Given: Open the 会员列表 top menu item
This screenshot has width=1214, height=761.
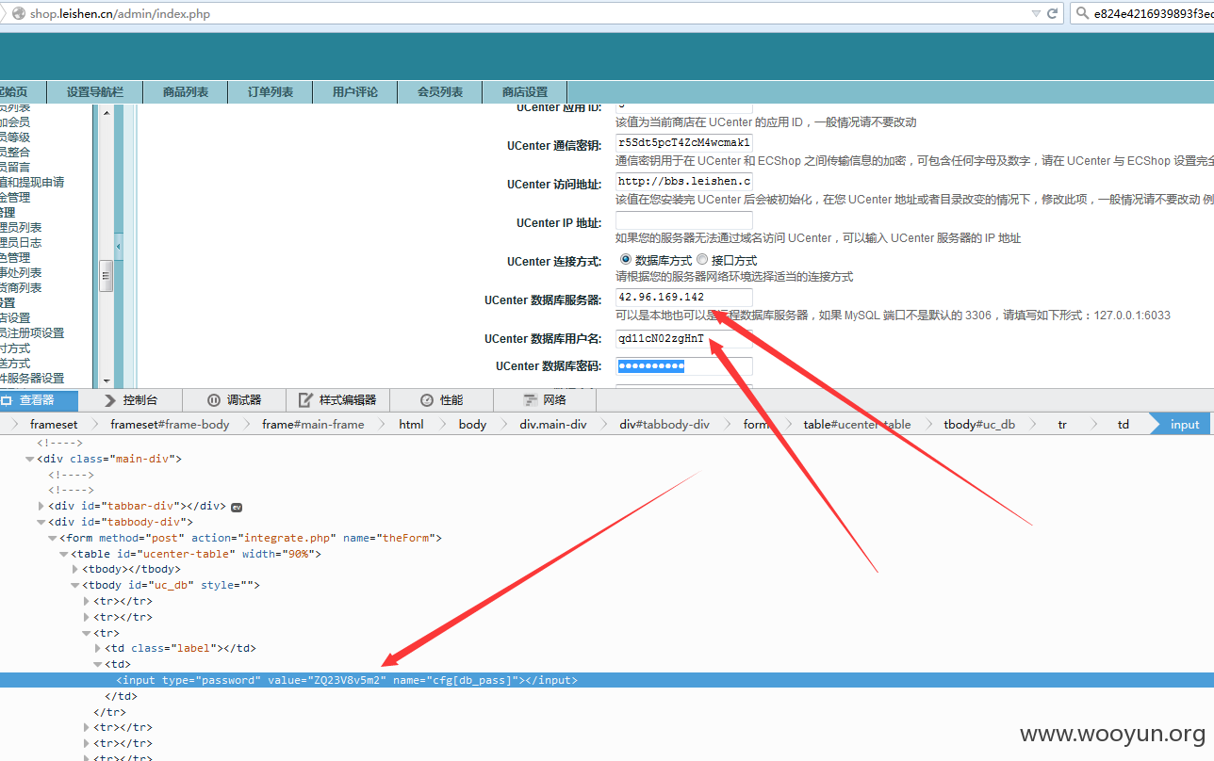Looking at the screenshot, I should [440, 92].
